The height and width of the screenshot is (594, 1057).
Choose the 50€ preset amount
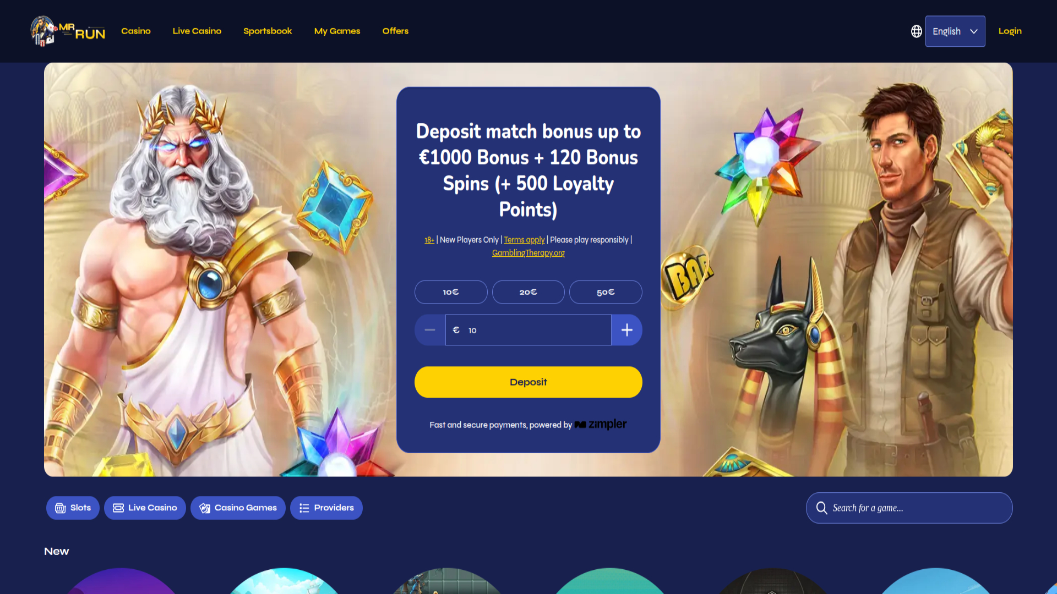(x=606, y=292)
